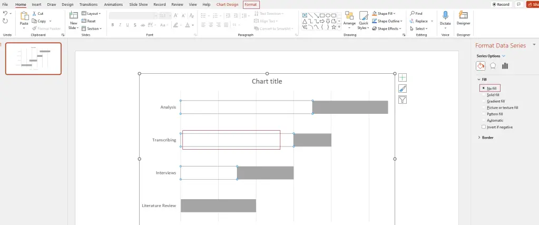Viewport: 539px width, 225px height.
Task: Open the Shape Effects dropdown
Action: click(x=387, y=28)
